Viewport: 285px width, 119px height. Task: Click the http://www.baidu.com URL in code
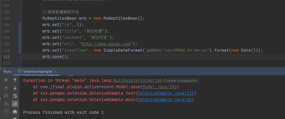[106, 44]
